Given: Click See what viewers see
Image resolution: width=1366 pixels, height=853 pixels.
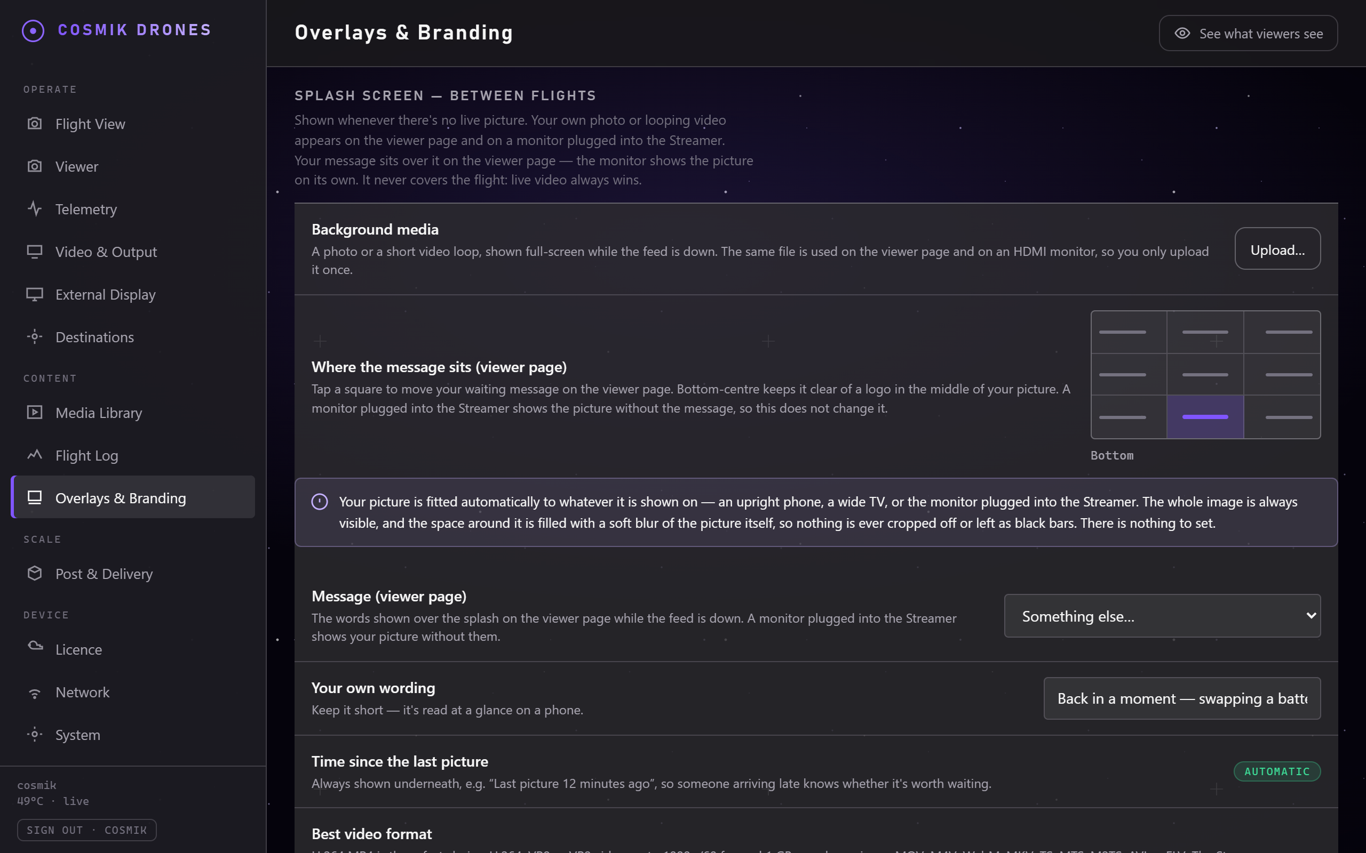Looking at the screenshot, I should [x=1248, y=33].
